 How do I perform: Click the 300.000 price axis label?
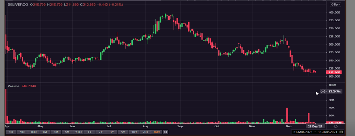(334, 44)
